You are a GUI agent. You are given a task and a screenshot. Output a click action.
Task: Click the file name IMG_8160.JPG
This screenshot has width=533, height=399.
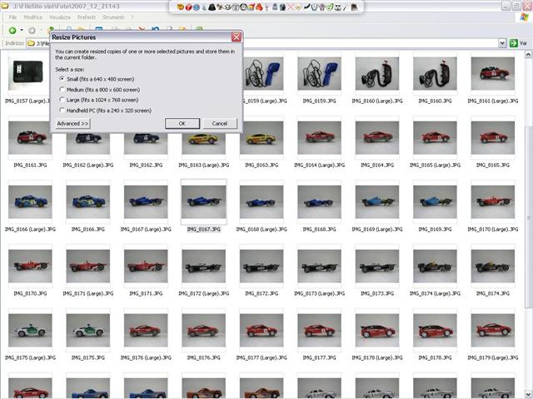click(x=435, y=101)
